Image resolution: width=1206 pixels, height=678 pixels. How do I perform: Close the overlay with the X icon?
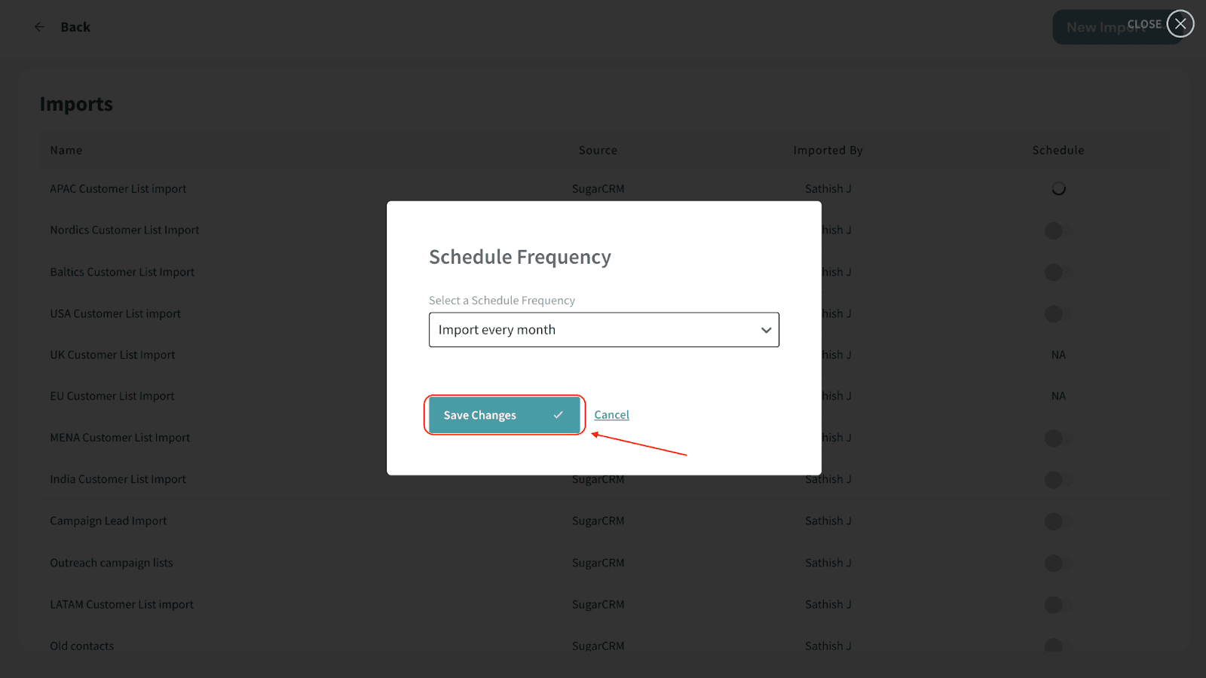pos(1180,24)
